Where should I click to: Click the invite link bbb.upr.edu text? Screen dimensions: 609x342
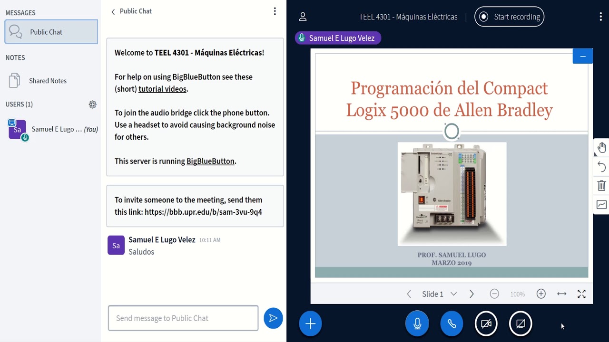pyautogui.click(x=203, y=212)
